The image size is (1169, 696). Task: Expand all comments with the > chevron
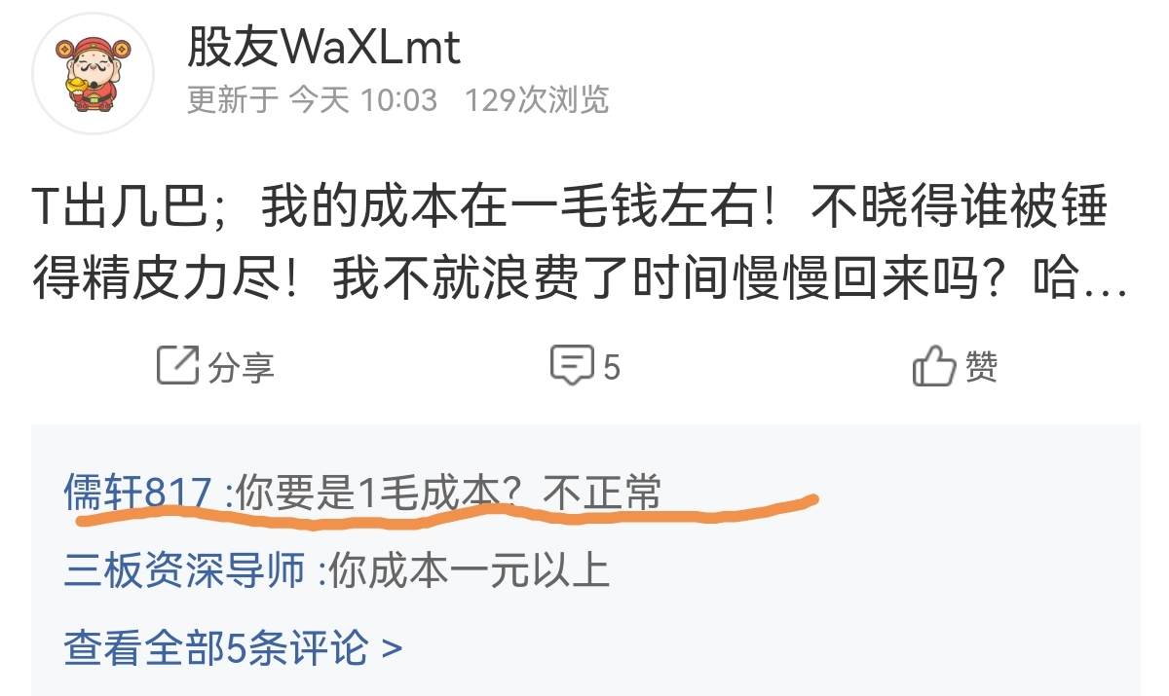coord(392,647)
